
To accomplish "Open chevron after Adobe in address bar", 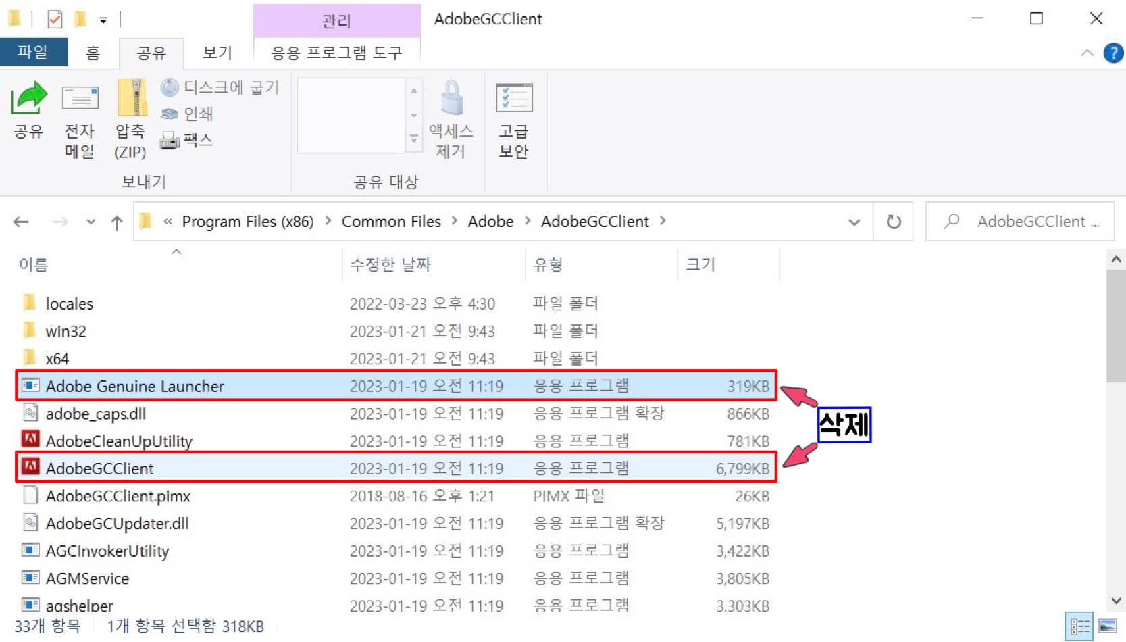I will pyautogui.click(x=527, y=221).
